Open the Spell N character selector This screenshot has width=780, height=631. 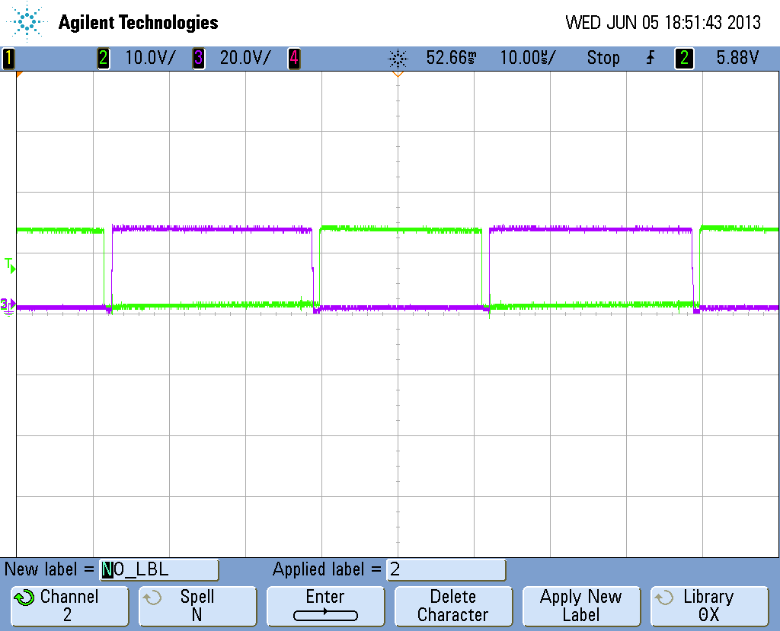click(197, 606)
